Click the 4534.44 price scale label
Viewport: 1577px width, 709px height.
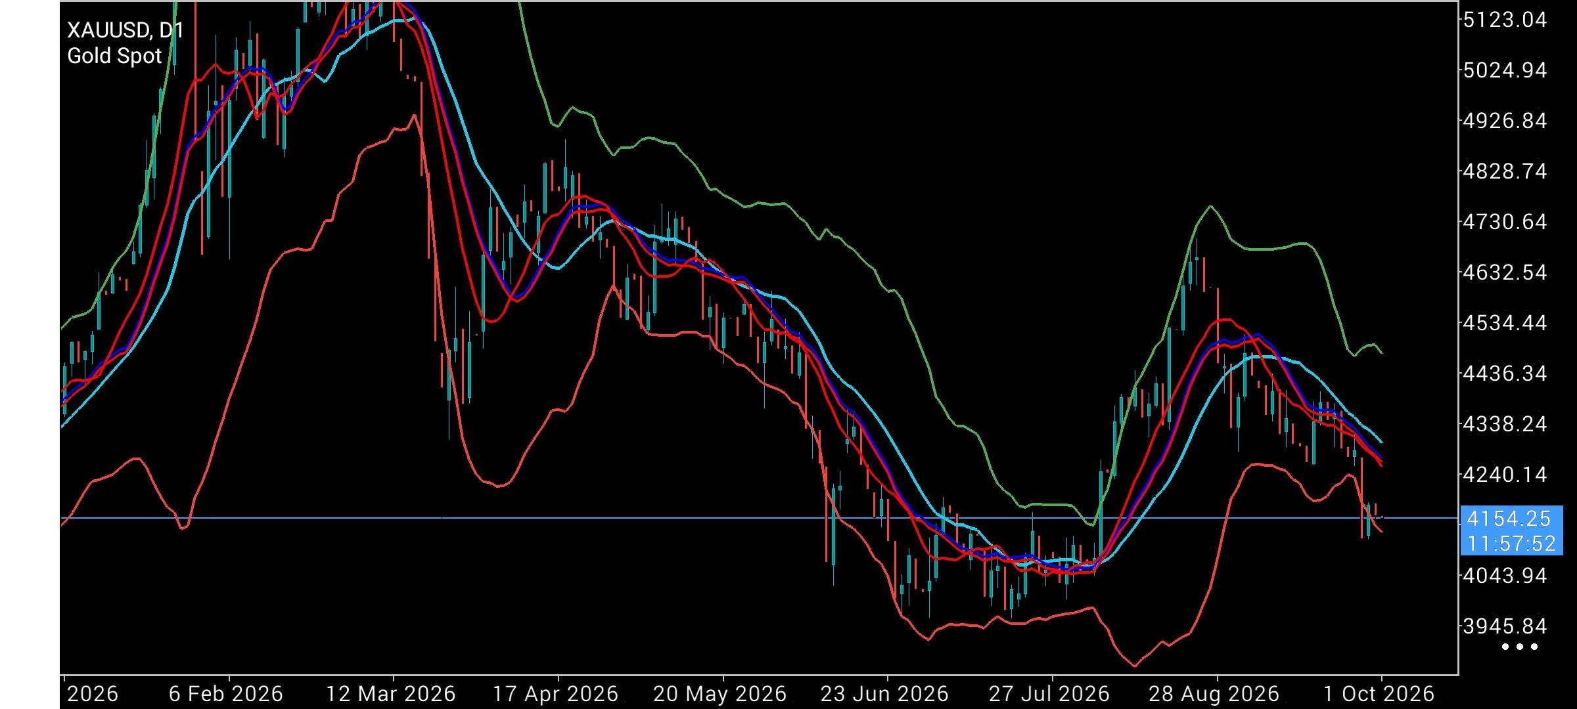(x=1505, y=323)
